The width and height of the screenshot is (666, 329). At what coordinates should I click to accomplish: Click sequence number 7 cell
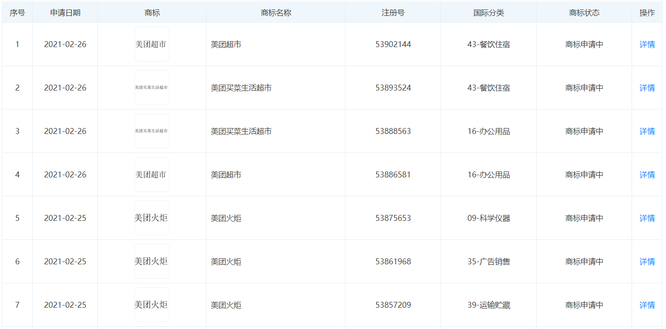(17, 305)
